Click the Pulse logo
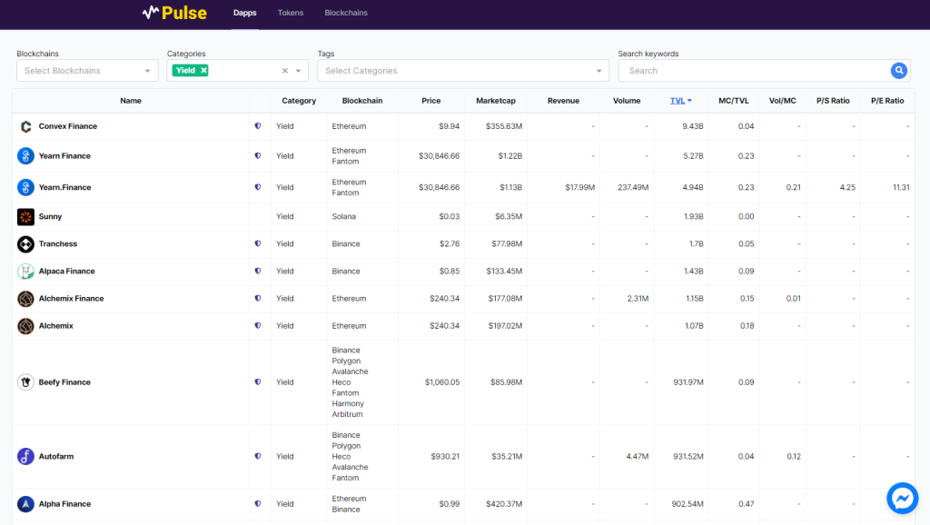Viewport: 930px width, 525px height. pos(174,13)
